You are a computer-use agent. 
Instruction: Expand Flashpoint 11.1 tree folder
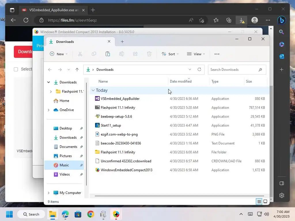[51, 92]
